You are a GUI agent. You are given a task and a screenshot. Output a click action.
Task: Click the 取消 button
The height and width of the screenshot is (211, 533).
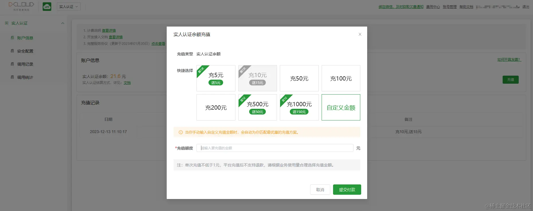pyautogui.click(x=320, y=190)
